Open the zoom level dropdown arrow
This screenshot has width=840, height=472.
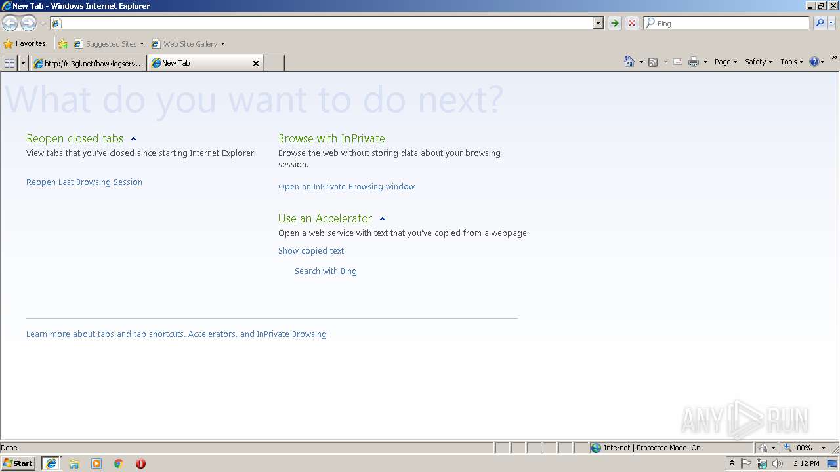(x=823, y=448)
